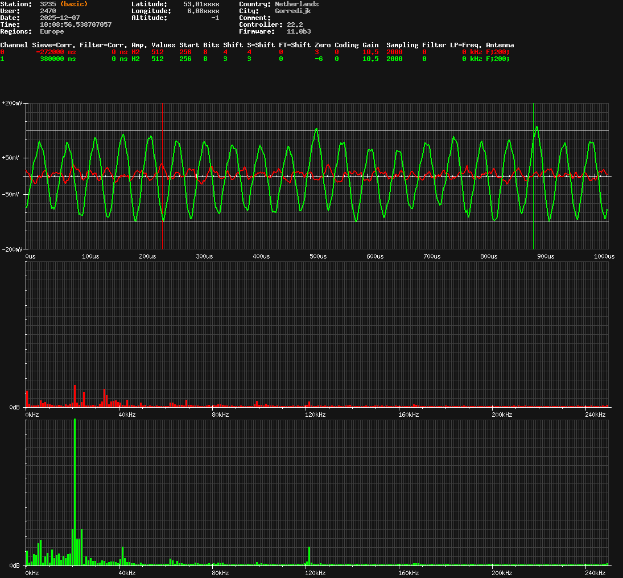Click the 0dB label on green spectrum
Image resolution: width=623 pixels, height=578 pixels.
[x=15, y=565]
